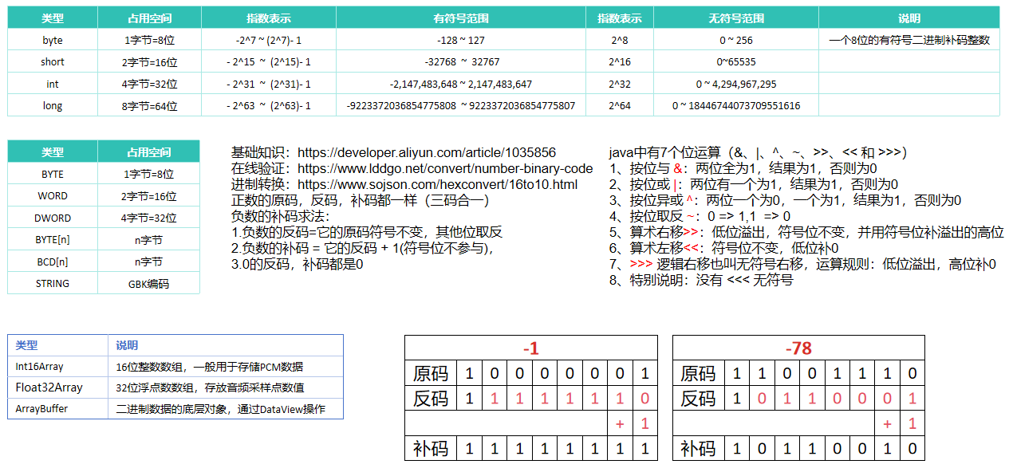Screen dimensions: 1009x476
Task: Select the -128 ~ 127 range cell
Action: pyautogui.click(x=461, y=40)
